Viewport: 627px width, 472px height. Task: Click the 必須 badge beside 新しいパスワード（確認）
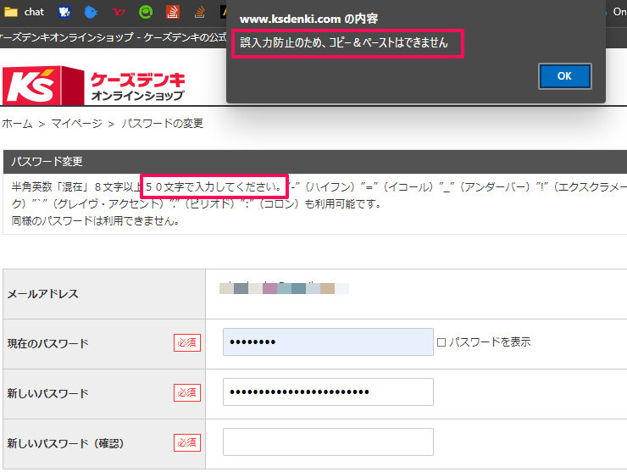click(x=187, y=443)
